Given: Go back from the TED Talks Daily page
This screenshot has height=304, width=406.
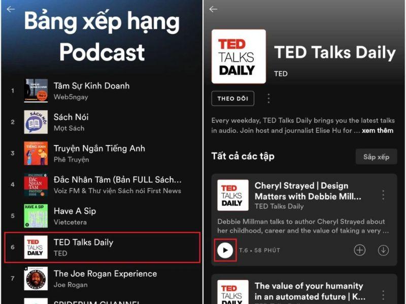Looking at the screenshot, I should pos(213,9).
